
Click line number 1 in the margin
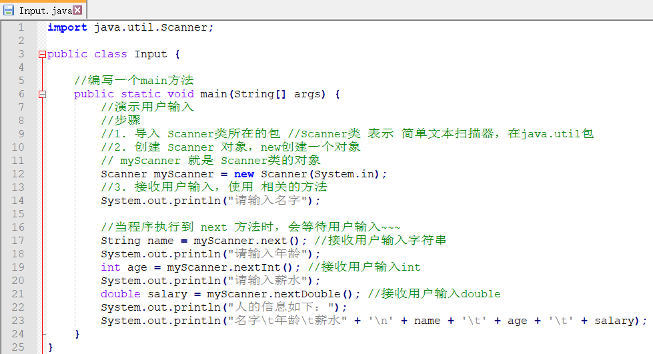[21, 27]
